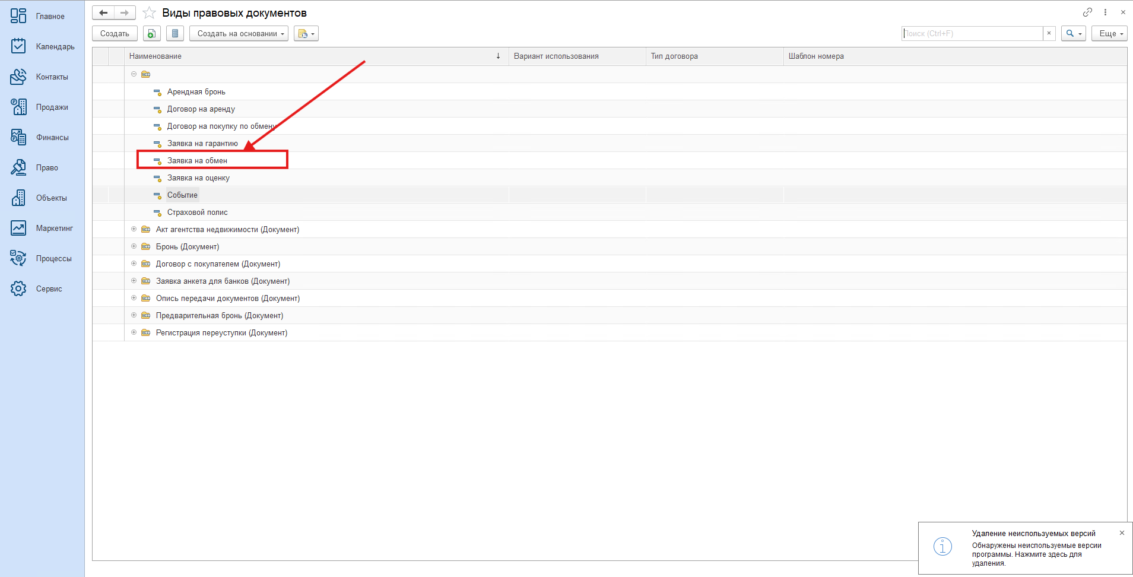Add page to favorites with star icon

click(x=150, y=12)
